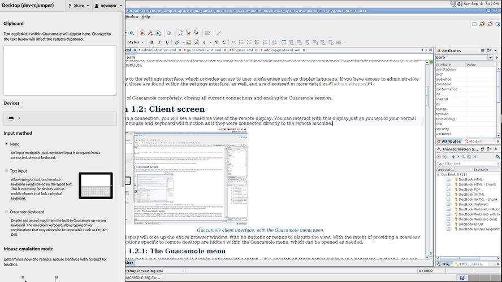This screenshot has width=502, height=282.
Task: Select the Text input radio button
Action: coord(6,171)
